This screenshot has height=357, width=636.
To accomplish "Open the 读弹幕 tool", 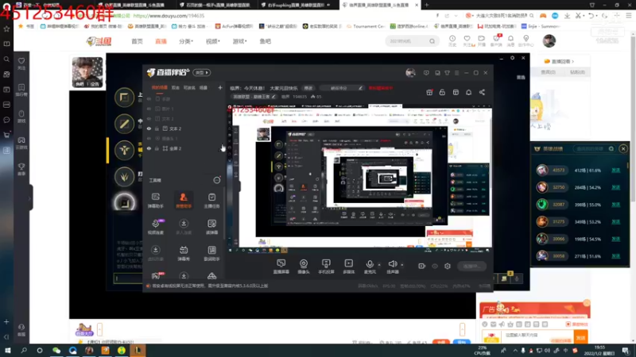I will coord(211,227).
